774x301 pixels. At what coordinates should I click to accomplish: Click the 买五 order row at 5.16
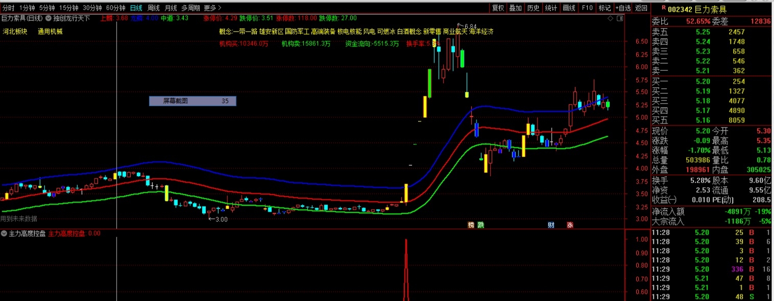tap(711, 120)
